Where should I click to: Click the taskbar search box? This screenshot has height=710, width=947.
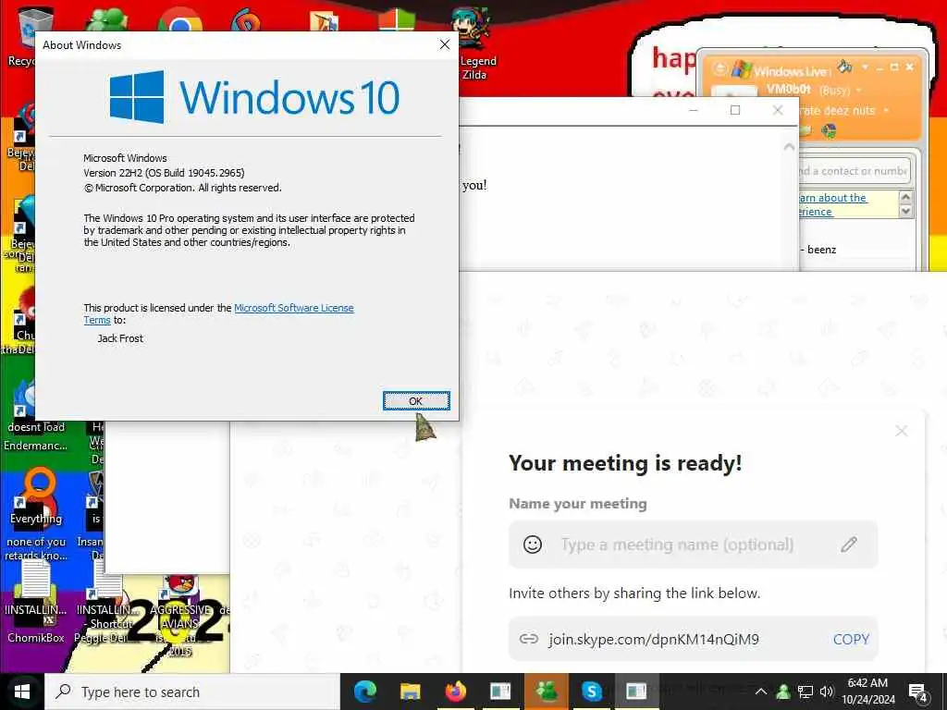coord(192,692)
